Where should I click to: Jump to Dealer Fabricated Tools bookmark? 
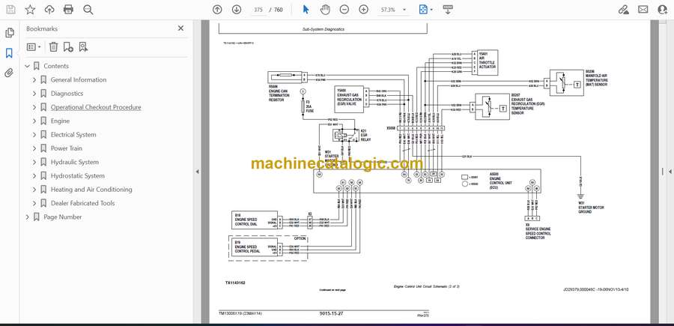[x=82, y=203]
